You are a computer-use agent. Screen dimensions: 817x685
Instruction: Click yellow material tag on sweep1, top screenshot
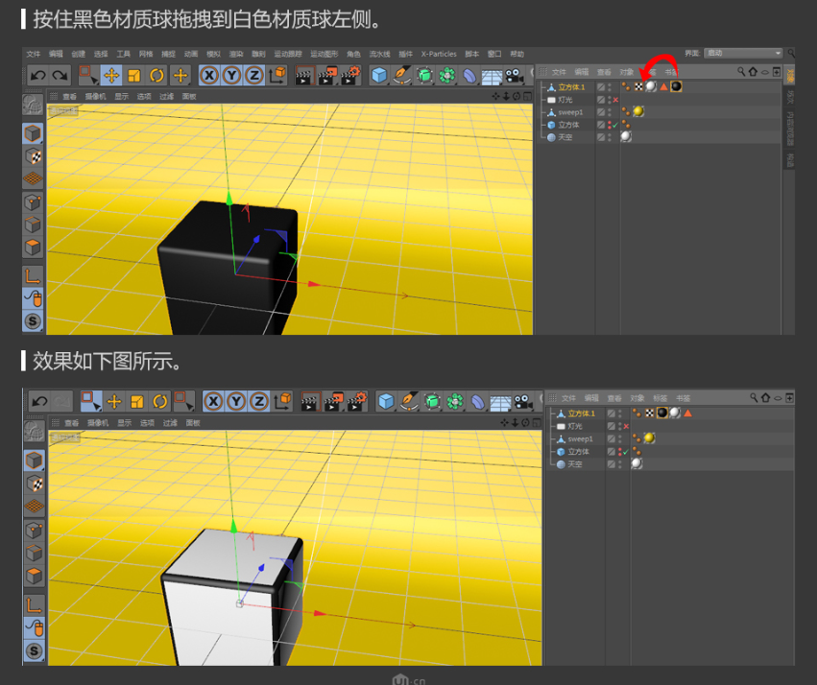(638, 112)
